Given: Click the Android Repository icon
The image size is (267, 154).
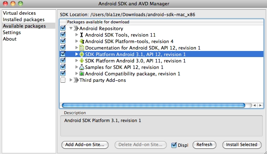Looking at the screenshot, I should pos(76,28).
